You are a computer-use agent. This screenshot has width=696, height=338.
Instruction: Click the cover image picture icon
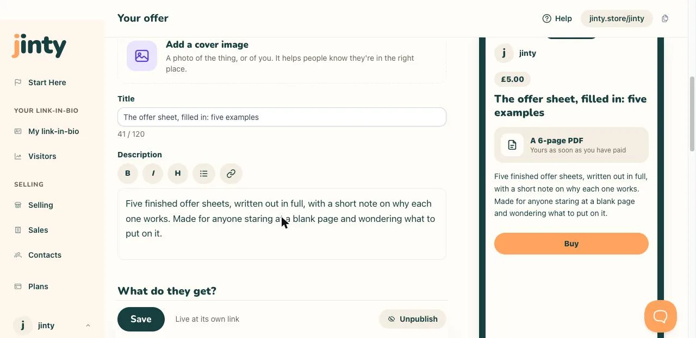pos(142,56)
